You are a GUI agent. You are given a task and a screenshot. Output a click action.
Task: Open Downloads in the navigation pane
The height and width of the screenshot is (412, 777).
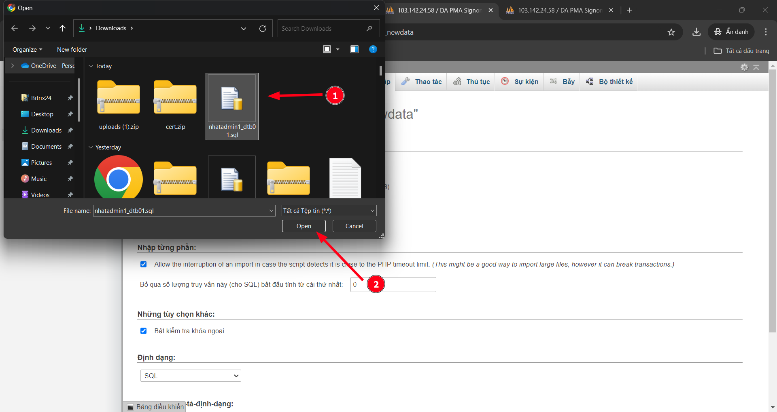tap(46, 130)
